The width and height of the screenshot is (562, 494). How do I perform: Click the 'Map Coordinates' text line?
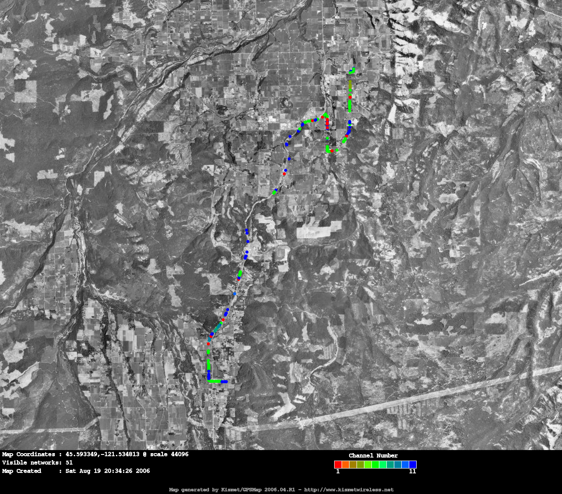click(x=95, y=454)
